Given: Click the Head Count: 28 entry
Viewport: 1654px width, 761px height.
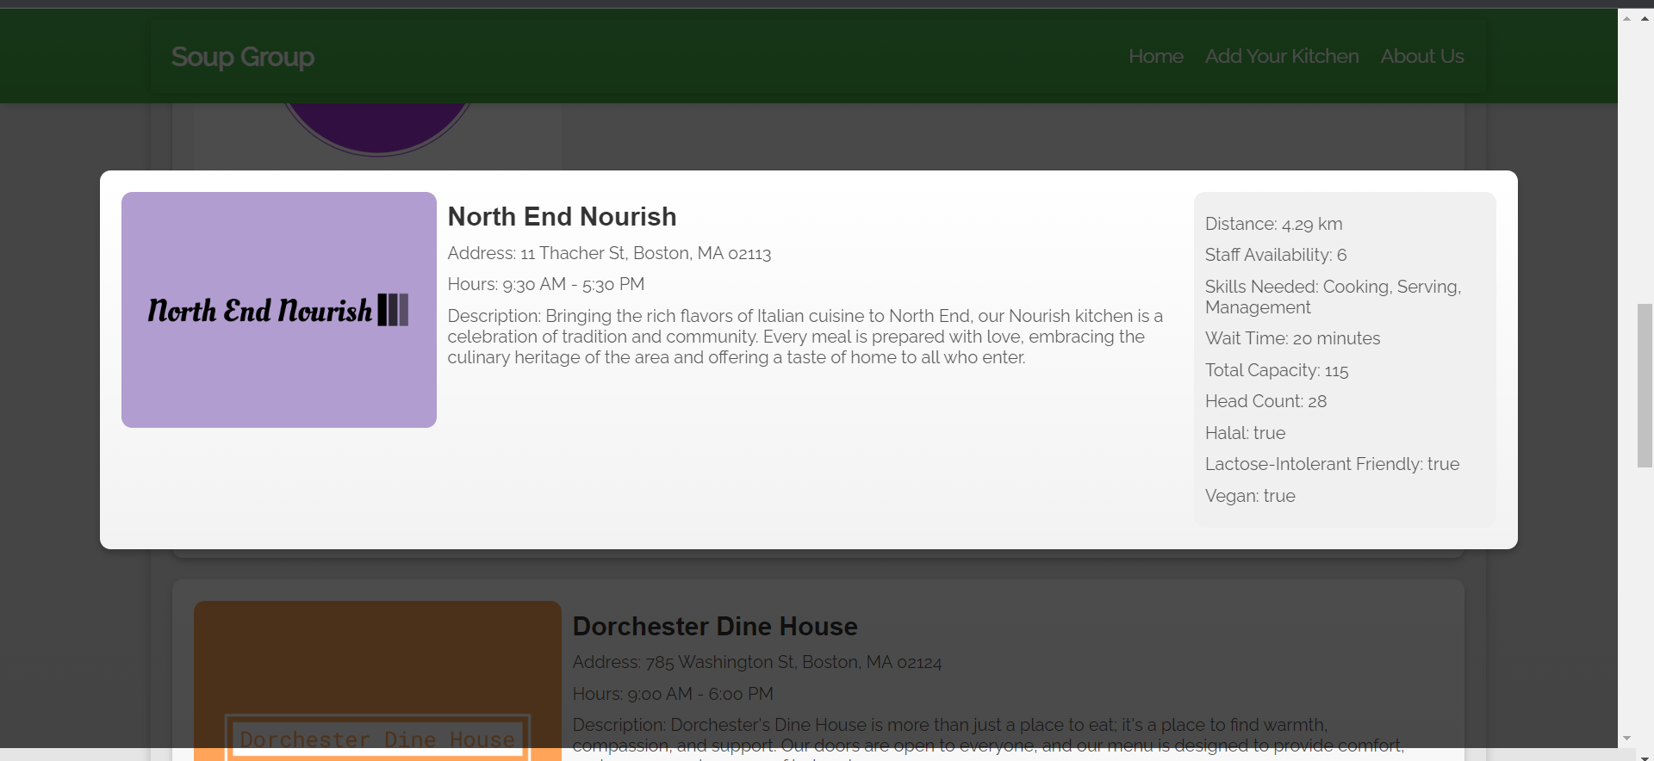Looking at the screenshot, I should point(1265,401).
